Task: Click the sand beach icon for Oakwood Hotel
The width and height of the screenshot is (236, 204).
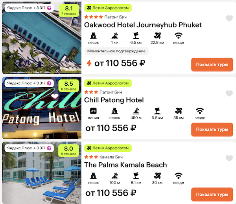Action: coord(93,36)
